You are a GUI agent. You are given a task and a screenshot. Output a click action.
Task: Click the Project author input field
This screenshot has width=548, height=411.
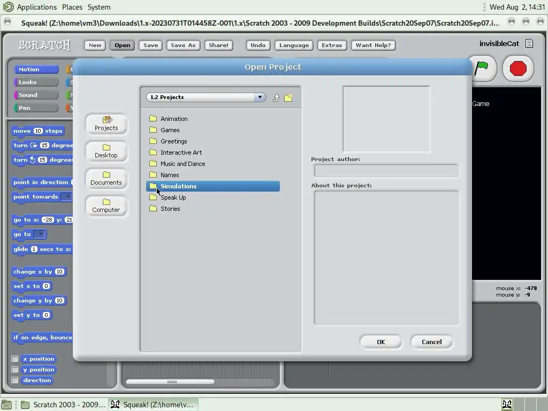[x=386, y=171]
